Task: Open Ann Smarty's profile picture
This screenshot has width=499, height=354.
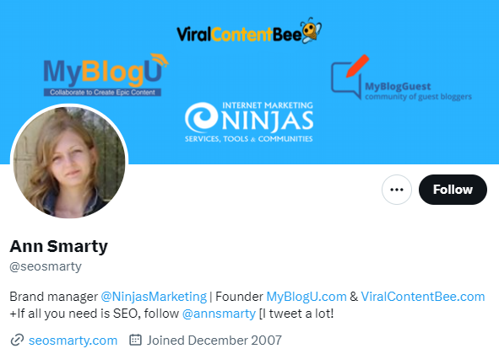Action: point(69,163)
